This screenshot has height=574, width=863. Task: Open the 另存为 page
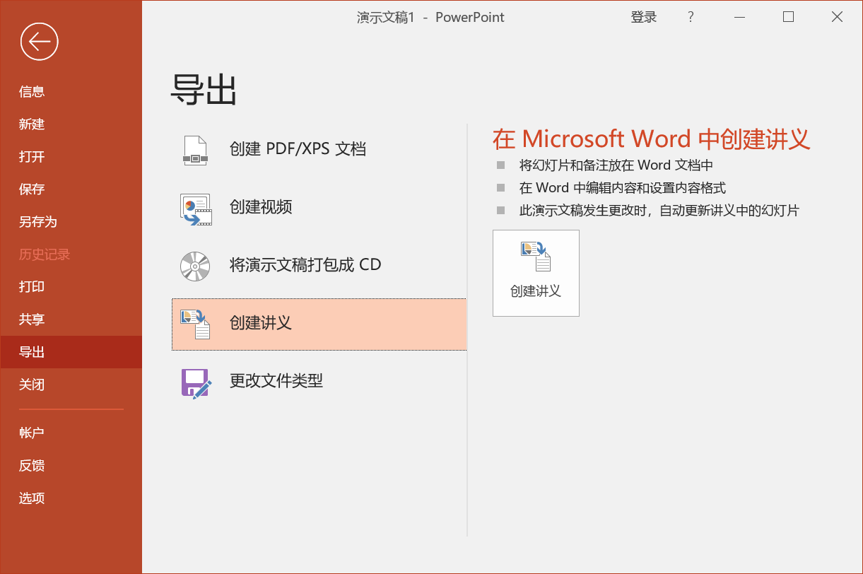click(x=37, y=222)
